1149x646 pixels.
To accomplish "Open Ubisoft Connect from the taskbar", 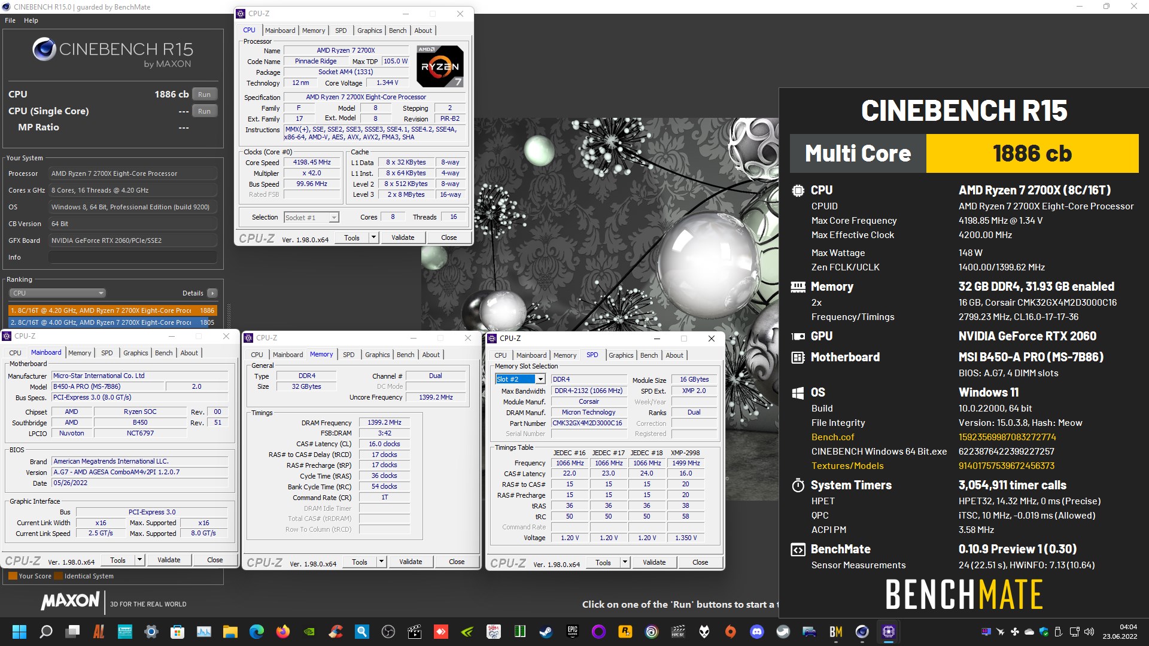I will click(x=652, y=632).
